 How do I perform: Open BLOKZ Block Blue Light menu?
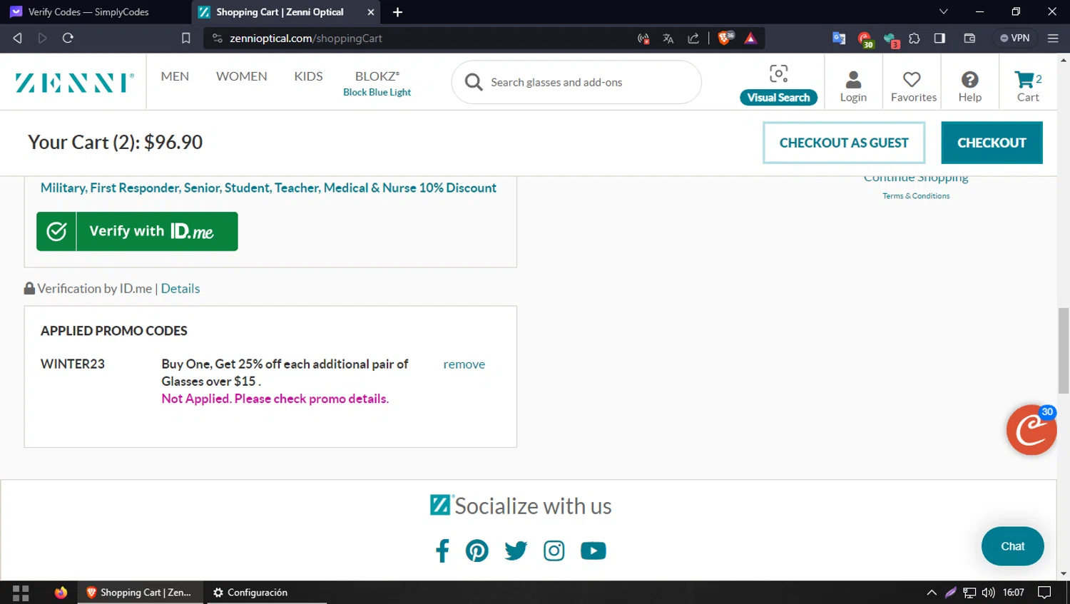pyautogui.click(x=377, y=83)
